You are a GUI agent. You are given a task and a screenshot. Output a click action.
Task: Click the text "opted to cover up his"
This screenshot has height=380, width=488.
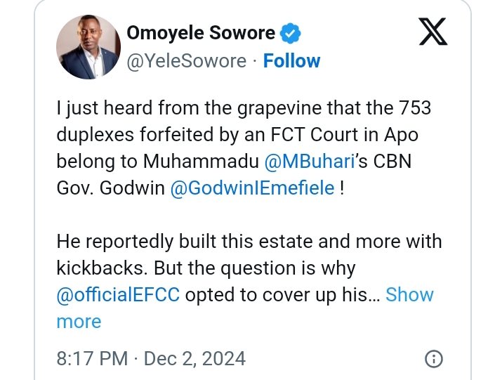click(277, 294)
